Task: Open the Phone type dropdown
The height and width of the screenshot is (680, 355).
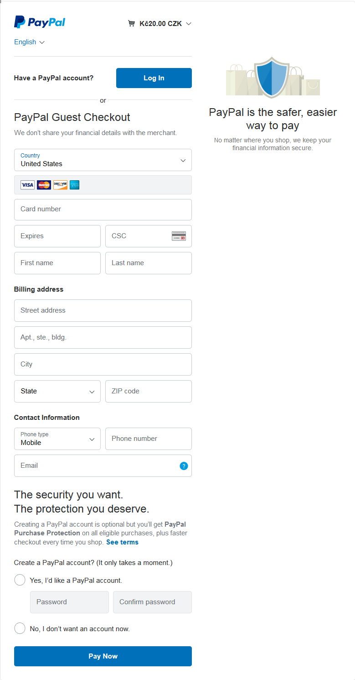Action: [57, 439]
